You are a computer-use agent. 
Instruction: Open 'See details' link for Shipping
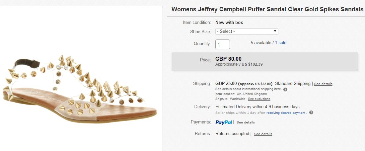tap(323, 84)
